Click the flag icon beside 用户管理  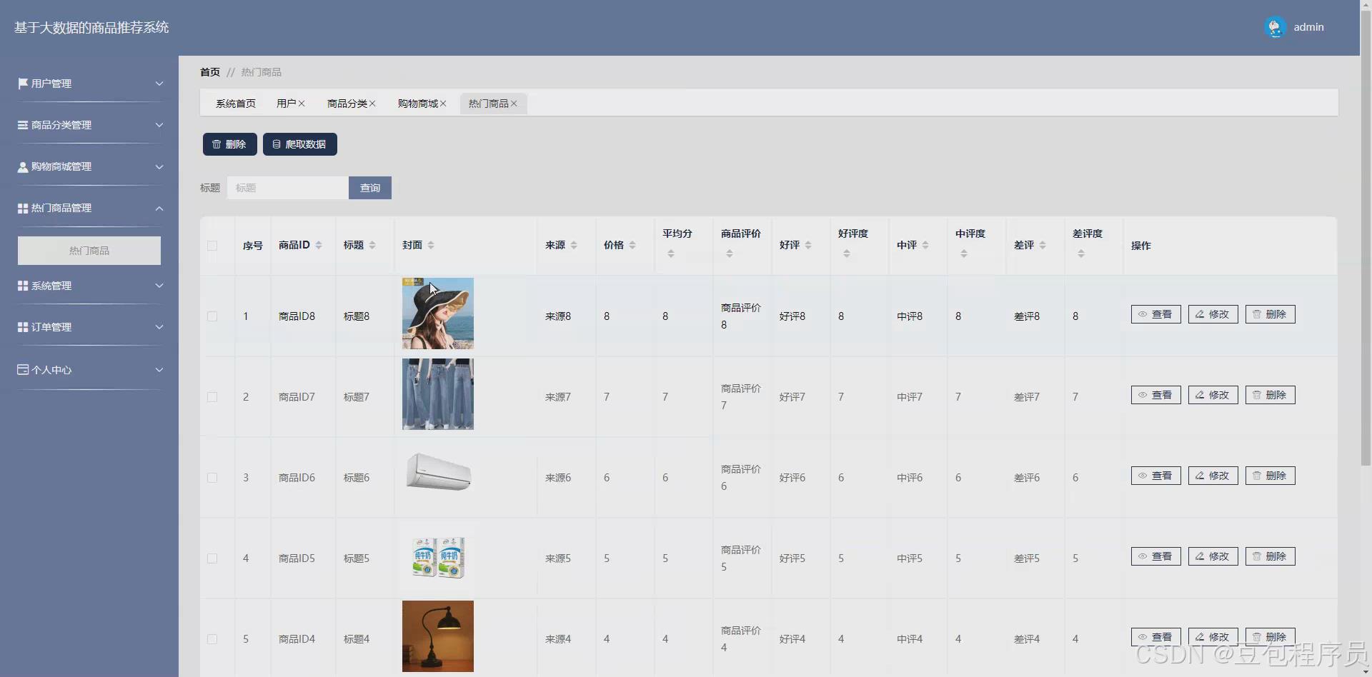tap(23, 84)
